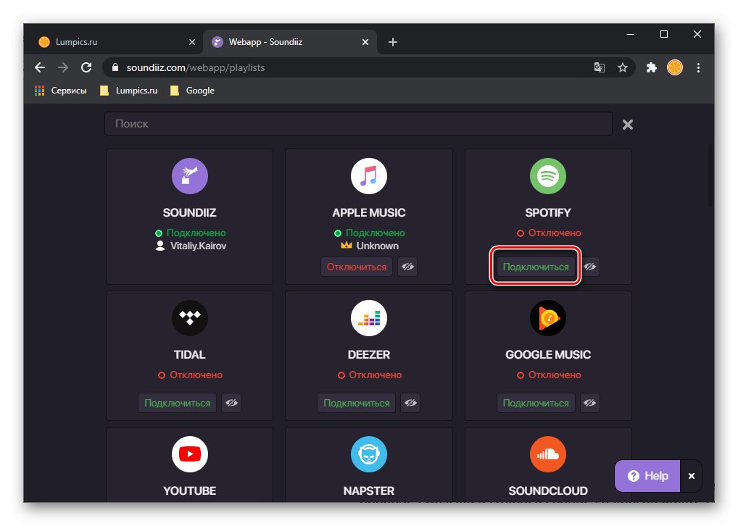738x526 pixels.
Task: Click the page vertical scrollbar thumb
Action: (x=710, y=177)
